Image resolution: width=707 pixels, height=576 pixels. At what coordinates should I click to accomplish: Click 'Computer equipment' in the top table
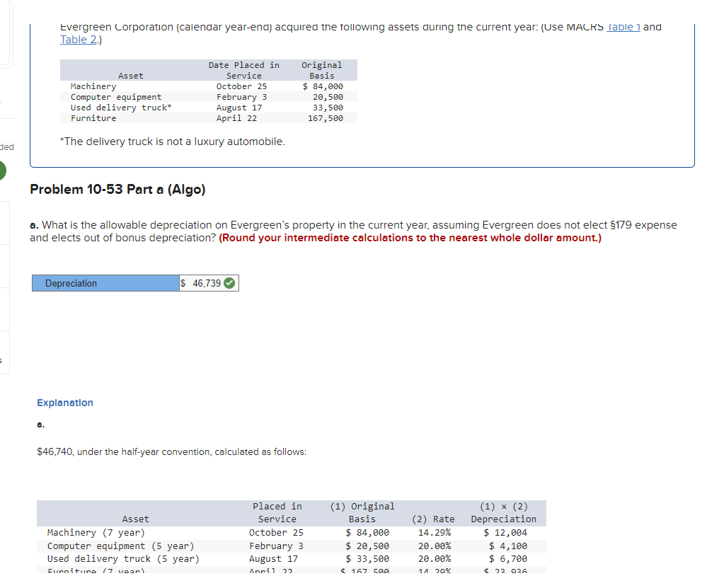(116, 97)
